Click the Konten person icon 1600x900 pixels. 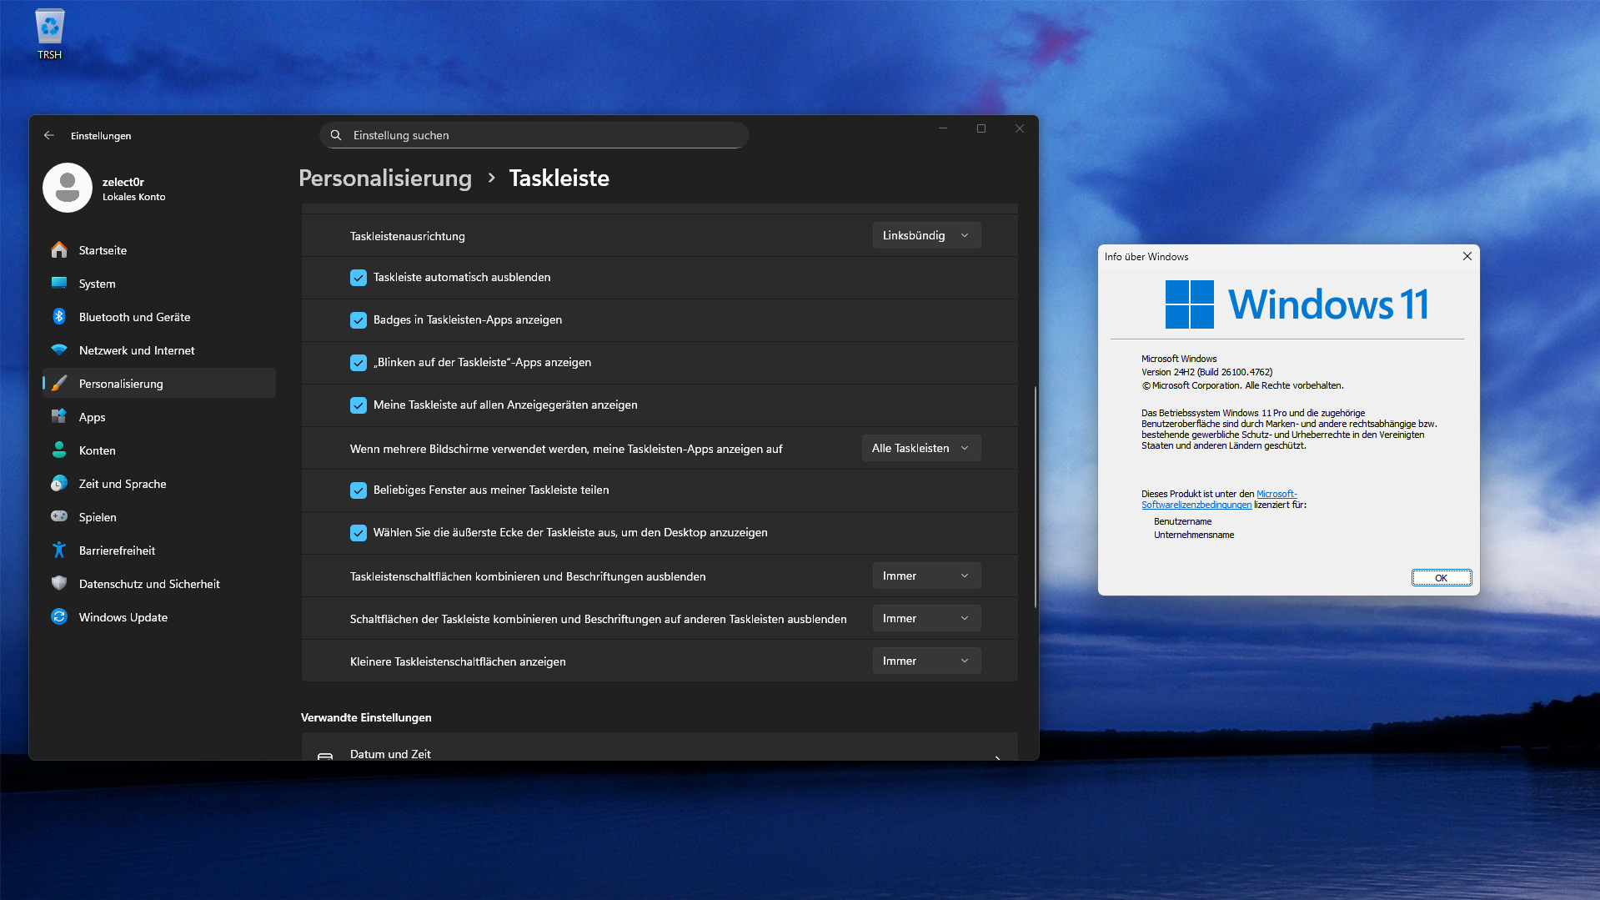click(59, 450)
